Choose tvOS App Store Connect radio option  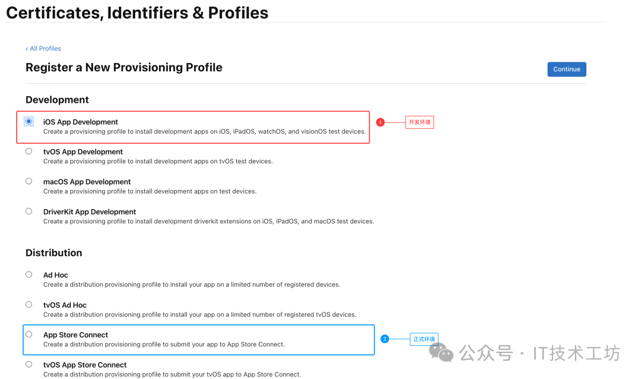[x=28, y=364]
